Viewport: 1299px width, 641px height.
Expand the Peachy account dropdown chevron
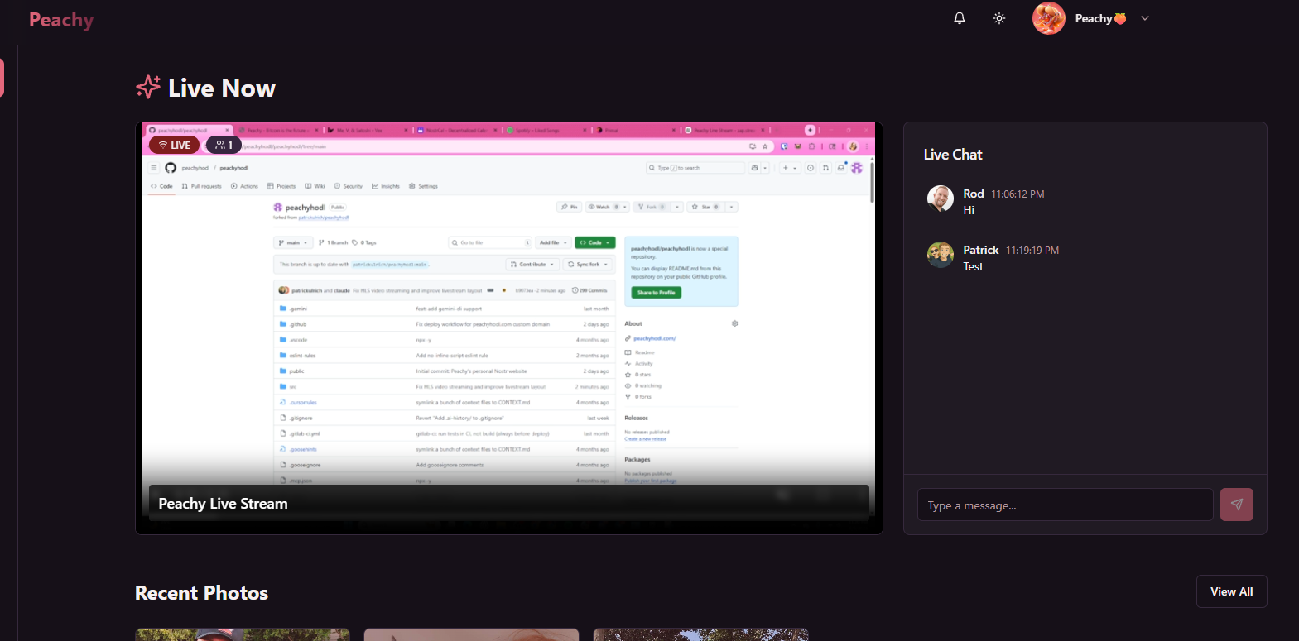point(1145,18)
